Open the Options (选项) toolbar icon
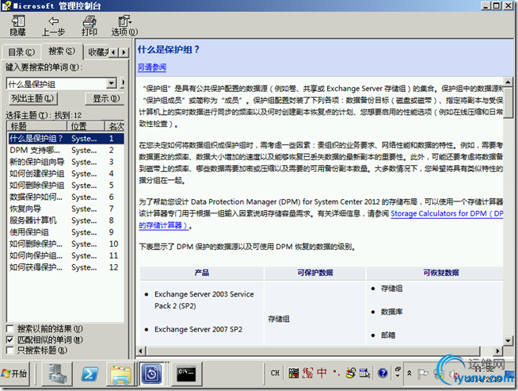Image resolution: width=518 pixels, height=391 pixels. point(124,25)
